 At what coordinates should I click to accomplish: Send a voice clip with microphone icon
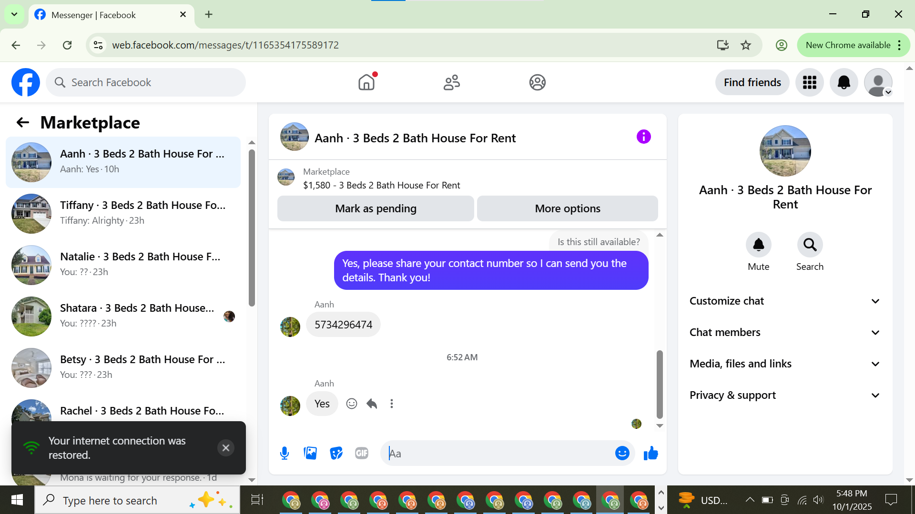coord(285,453)
